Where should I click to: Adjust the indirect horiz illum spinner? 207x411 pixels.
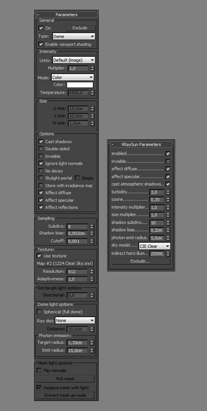pos(168,254)
